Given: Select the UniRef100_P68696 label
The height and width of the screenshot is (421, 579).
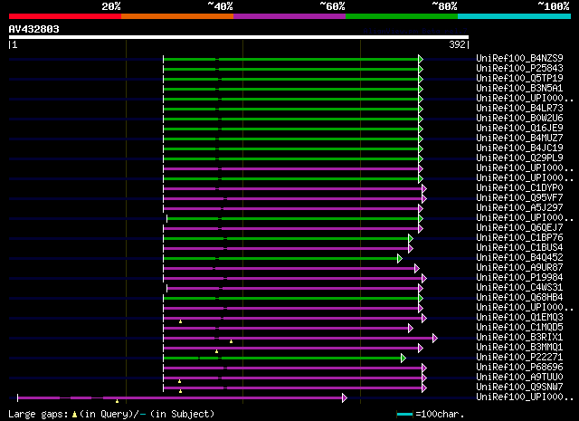Looking at the screenshot, I should pos(519,367).
